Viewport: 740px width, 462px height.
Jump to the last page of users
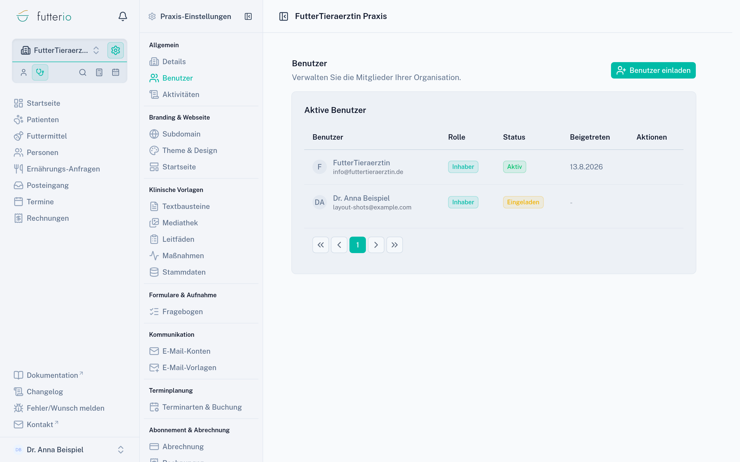(x=394, y=245)
